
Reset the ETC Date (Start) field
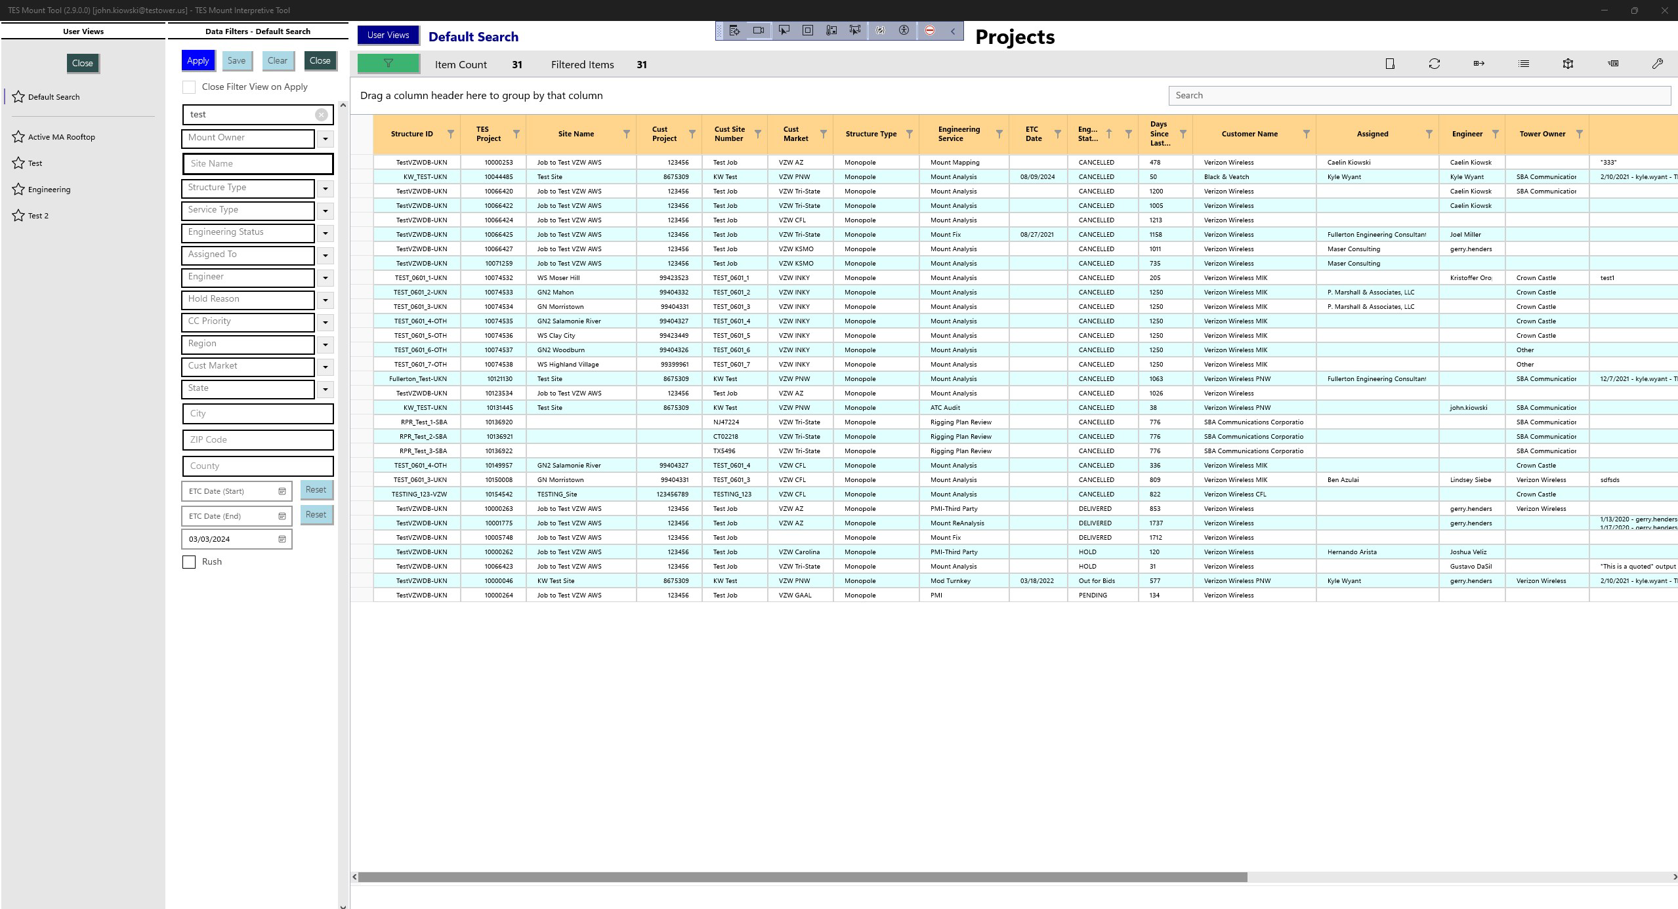[x=316, y=490]
